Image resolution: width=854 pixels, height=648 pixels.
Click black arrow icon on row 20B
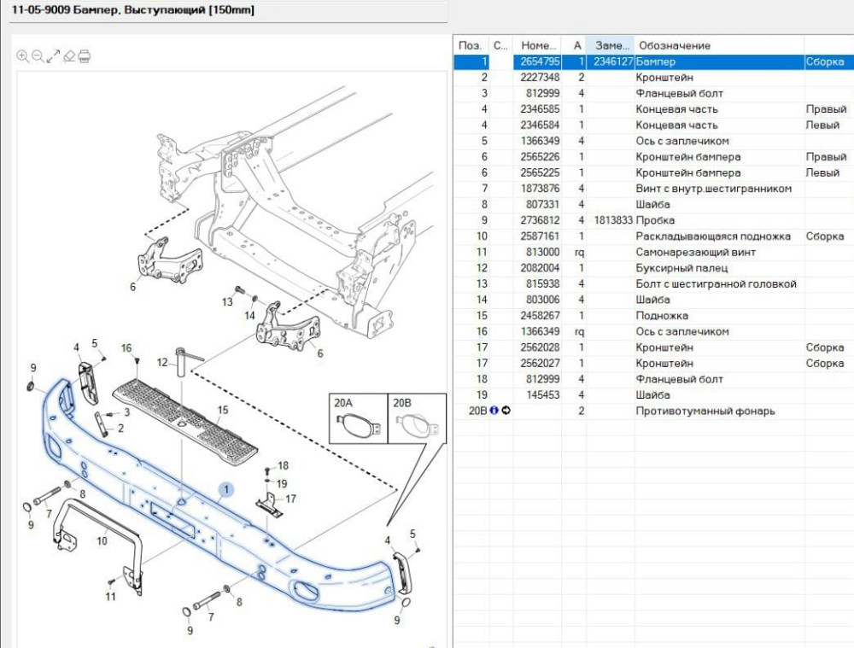[506, 412]
